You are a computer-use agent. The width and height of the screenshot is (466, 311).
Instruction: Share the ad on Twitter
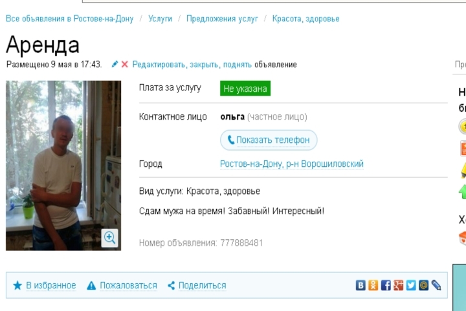click(x=411, y=285)
